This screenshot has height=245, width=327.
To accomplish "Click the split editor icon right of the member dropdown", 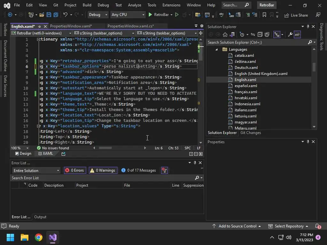I will pyautogui.click(x=201, y=33).
